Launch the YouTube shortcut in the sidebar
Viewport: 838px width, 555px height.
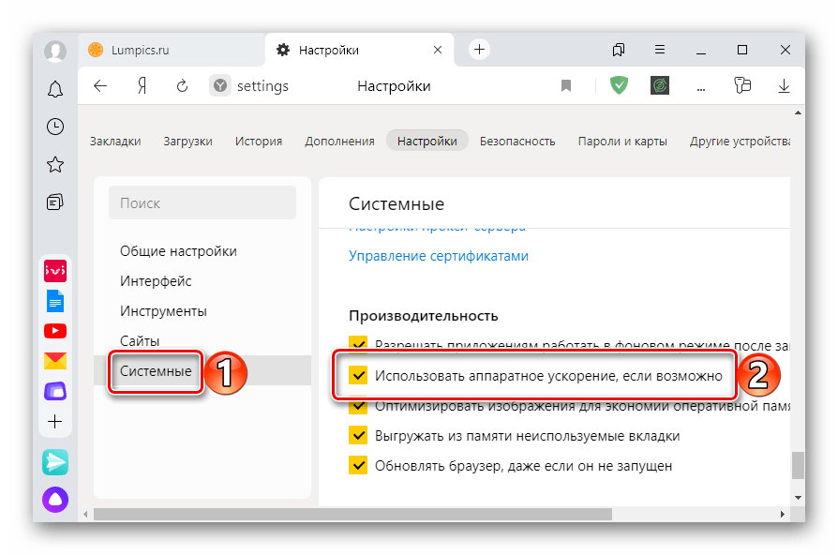pyautogui.click(x=55, y=331)
